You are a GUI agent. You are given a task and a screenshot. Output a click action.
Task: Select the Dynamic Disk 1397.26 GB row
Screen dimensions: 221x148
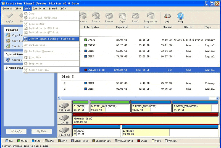(149, 70)
